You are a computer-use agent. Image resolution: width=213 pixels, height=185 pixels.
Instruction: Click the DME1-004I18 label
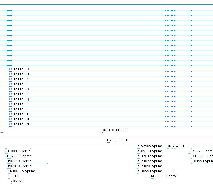[x=117, y=140]
